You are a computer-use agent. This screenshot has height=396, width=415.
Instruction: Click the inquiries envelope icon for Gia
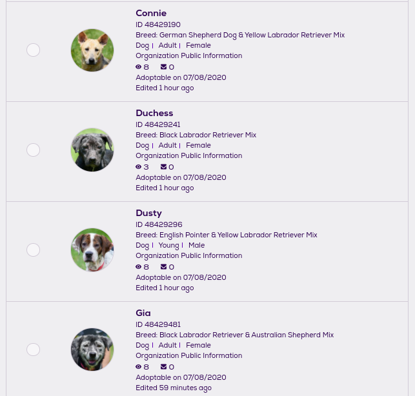(x=164, y=367)
